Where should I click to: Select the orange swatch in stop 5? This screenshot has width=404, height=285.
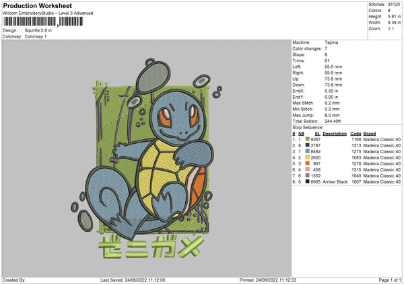coord(308,163)
